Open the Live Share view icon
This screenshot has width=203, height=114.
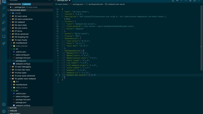coord(4,43)
